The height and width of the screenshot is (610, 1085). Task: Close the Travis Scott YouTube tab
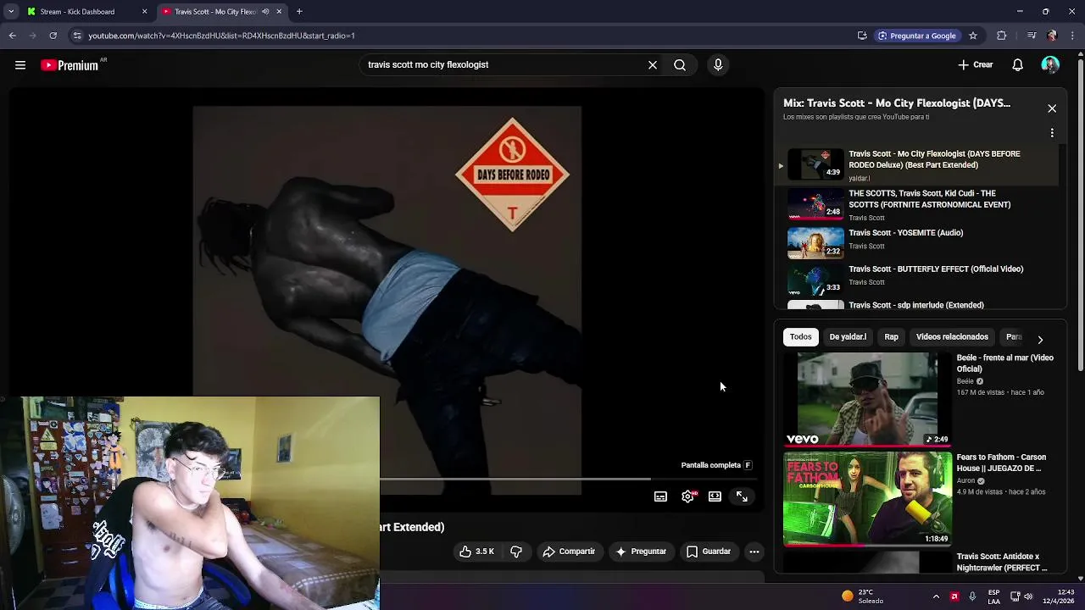279,12
